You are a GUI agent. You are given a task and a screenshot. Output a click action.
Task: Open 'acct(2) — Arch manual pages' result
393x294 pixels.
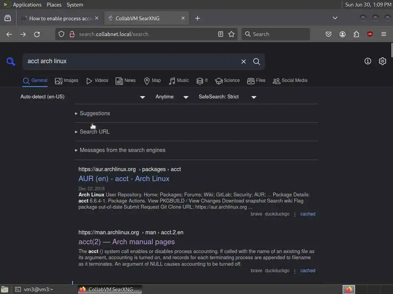pos(127,242)
